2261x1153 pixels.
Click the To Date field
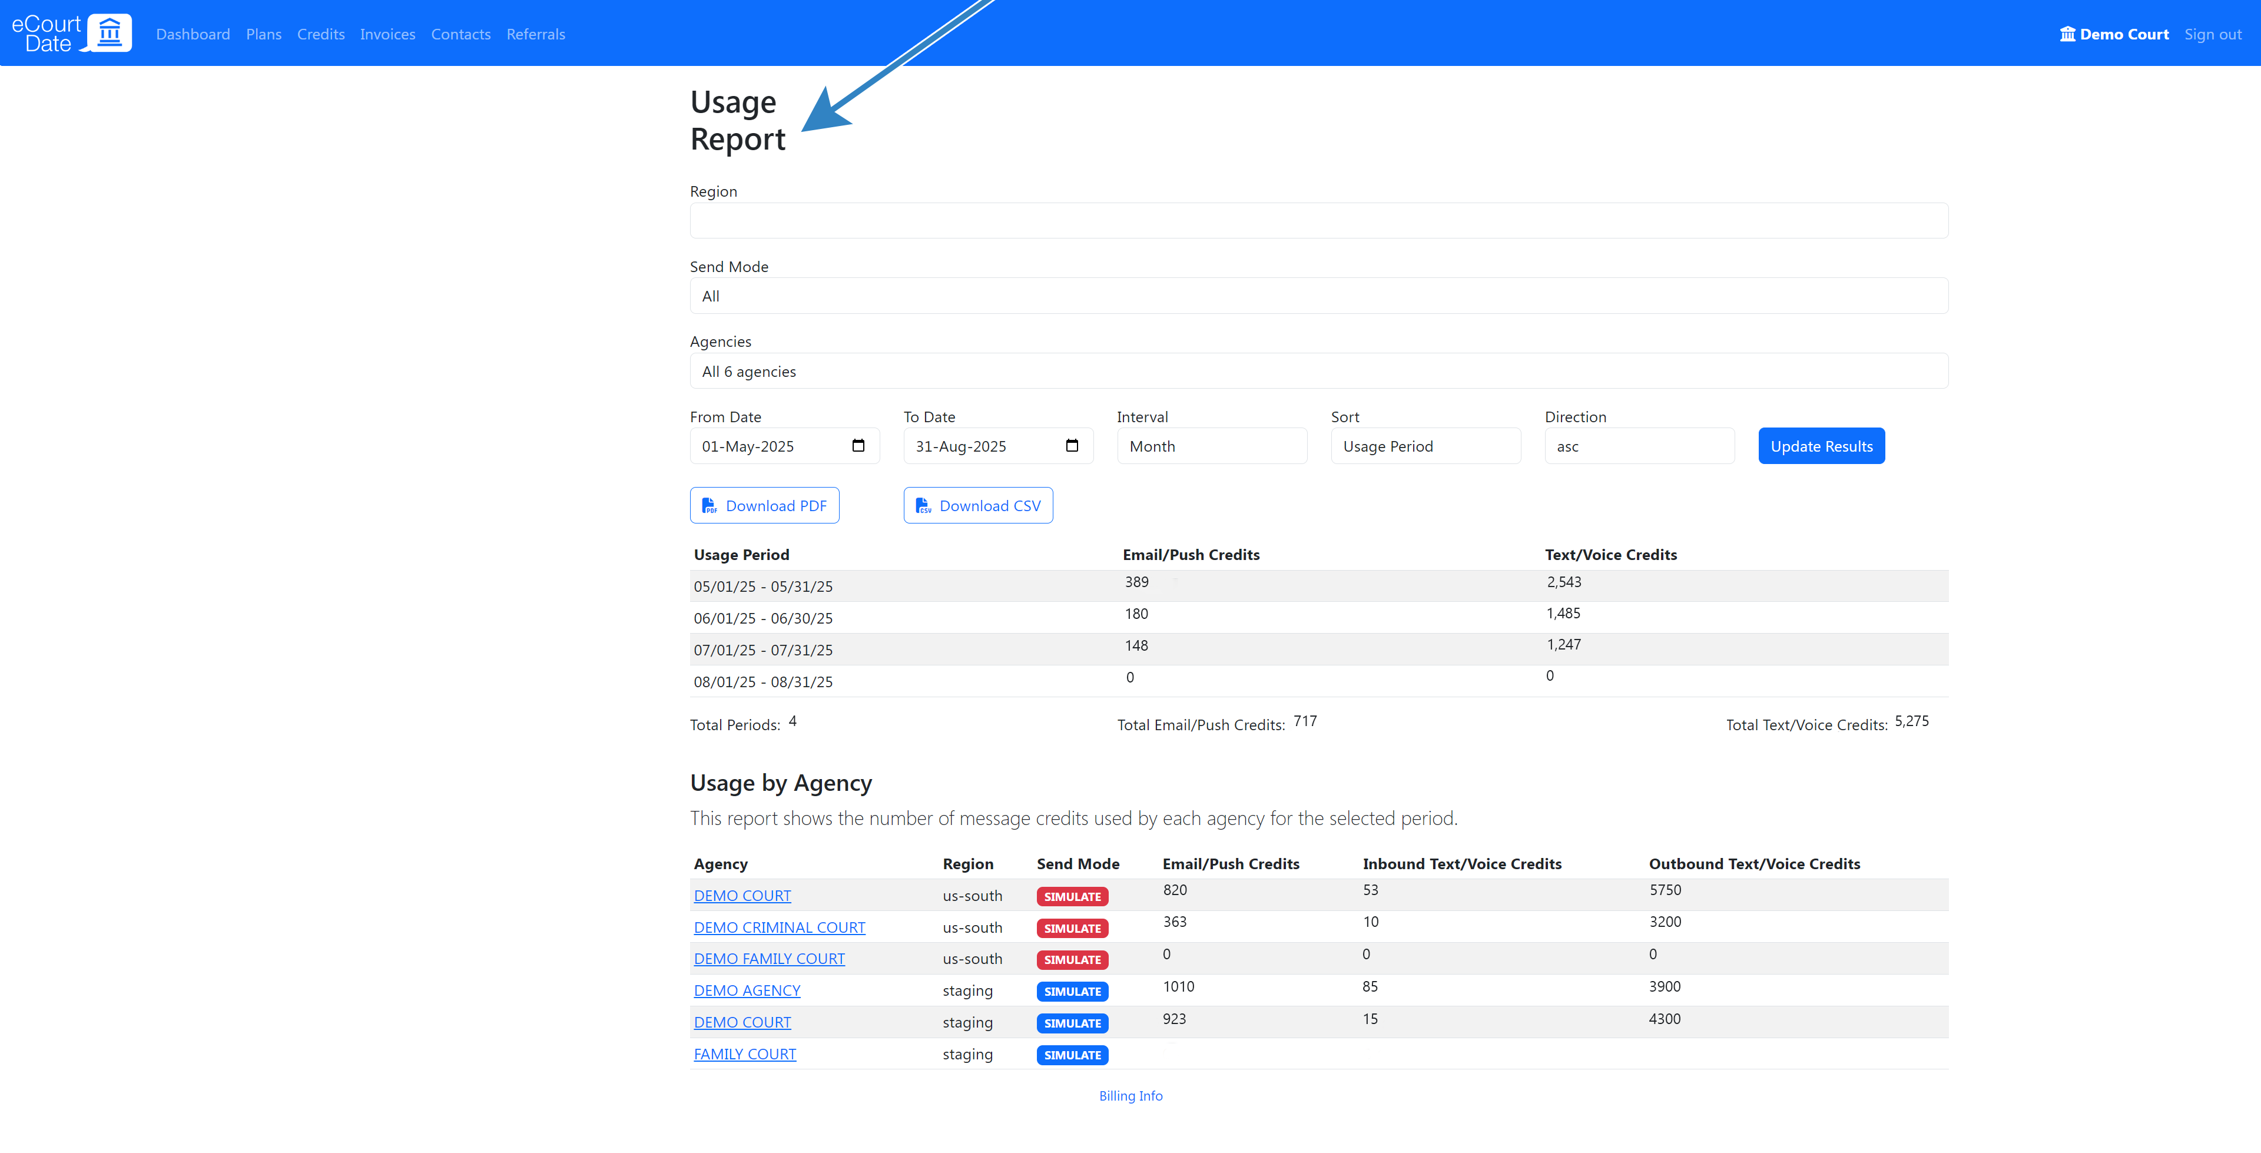(998, 446)
